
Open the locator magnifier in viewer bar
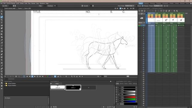click(x=61, y=76)
